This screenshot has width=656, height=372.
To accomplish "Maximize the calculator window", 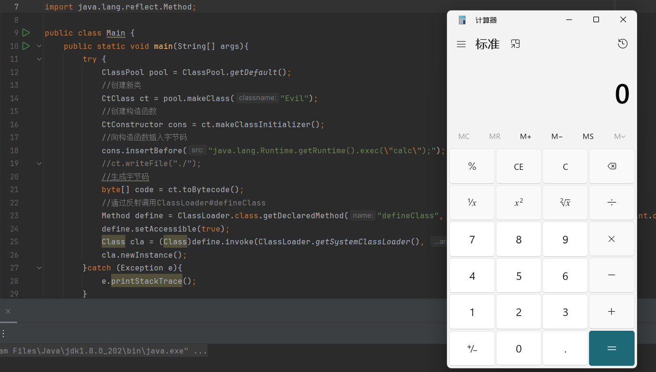I will [x=596, y=20].
